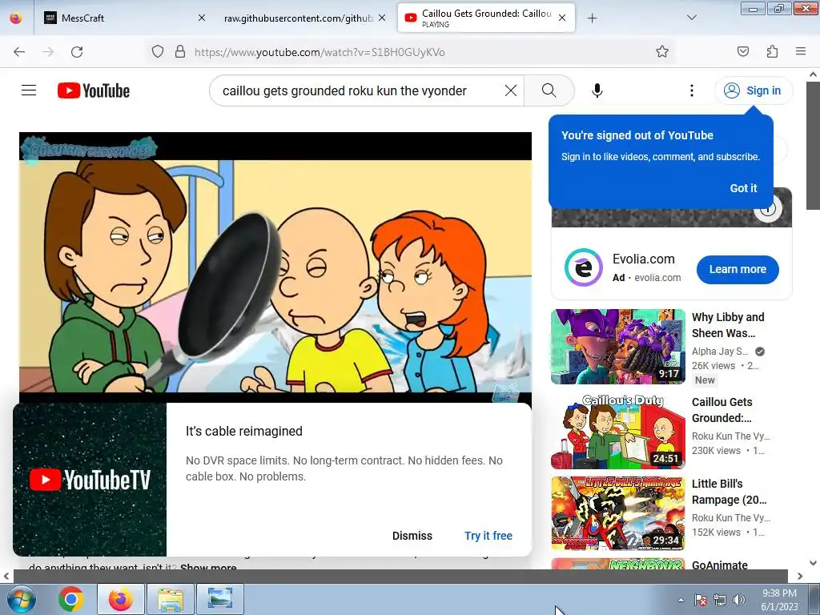This screenshot has width=820, height=615.
Task: Open the Action Center flag icon
Action: tap(701, 600)
